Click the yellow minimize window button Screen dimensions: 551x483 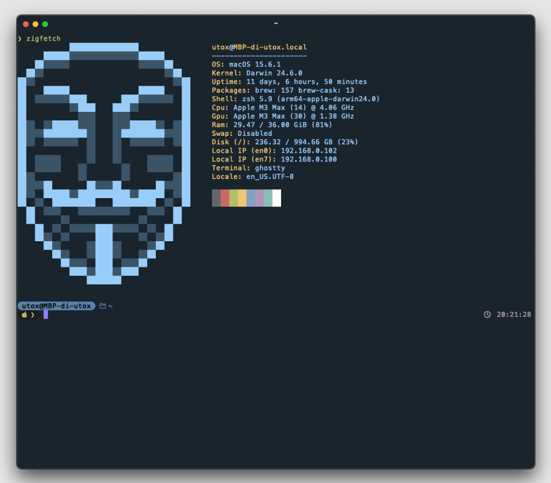(x=36, y=24)
